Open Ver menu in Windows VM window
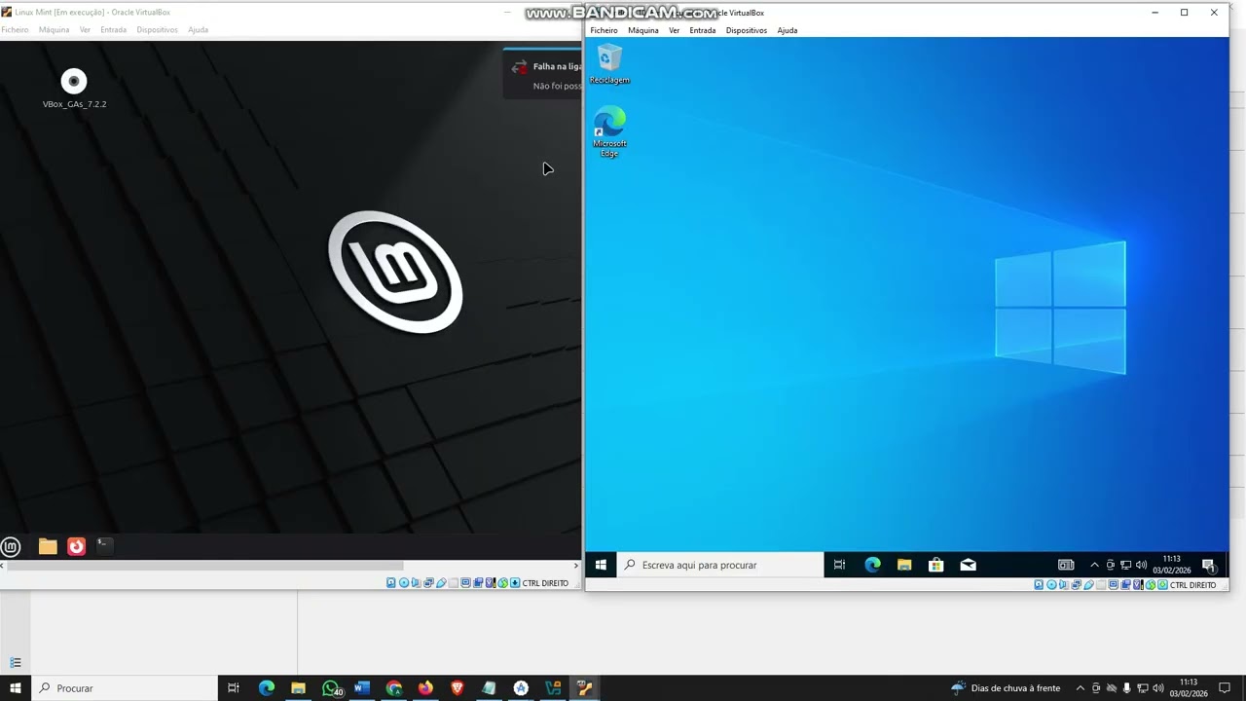Image resolution: width=1246 pixels, height=701 pixels. click(x=674, y=30)
